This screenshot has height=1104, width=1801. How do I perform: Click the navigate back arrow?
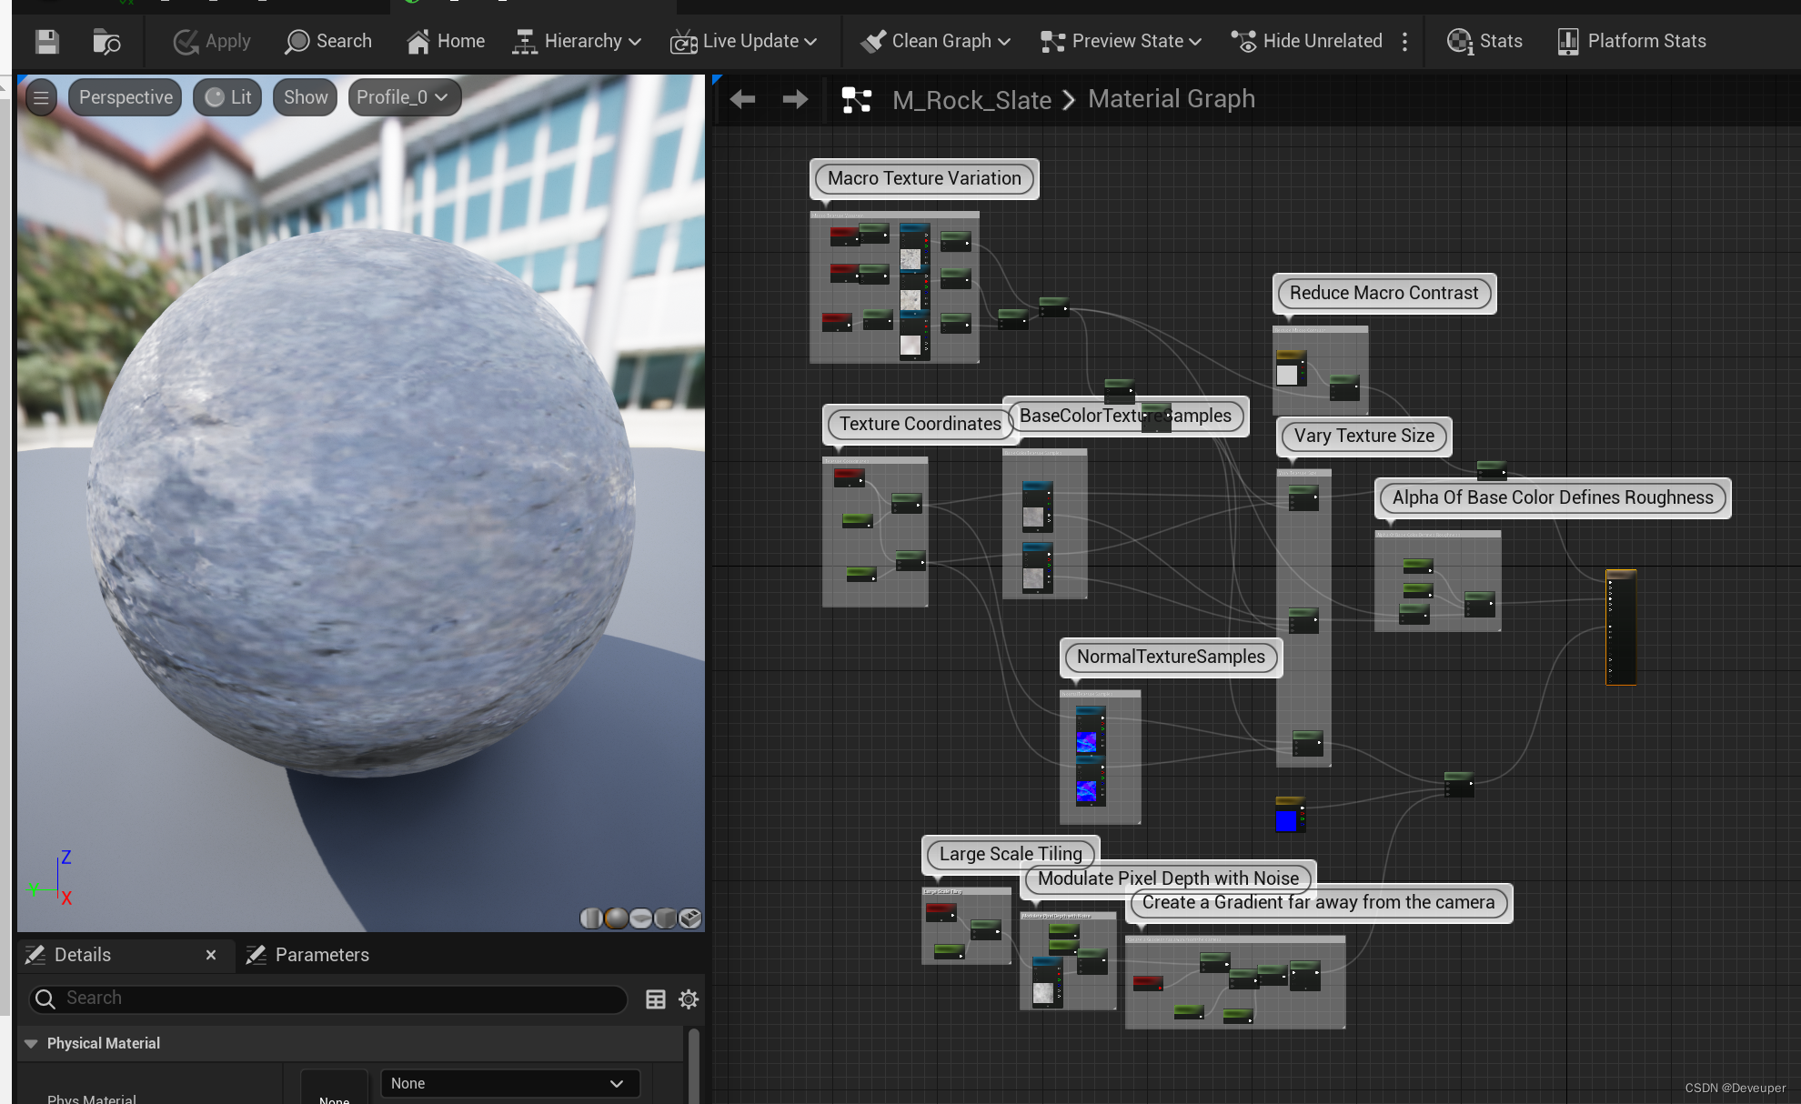[x=742, y=99]
